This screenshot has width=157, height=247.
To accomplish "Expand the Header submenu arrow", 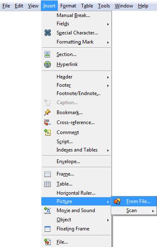I will (108, 77).
